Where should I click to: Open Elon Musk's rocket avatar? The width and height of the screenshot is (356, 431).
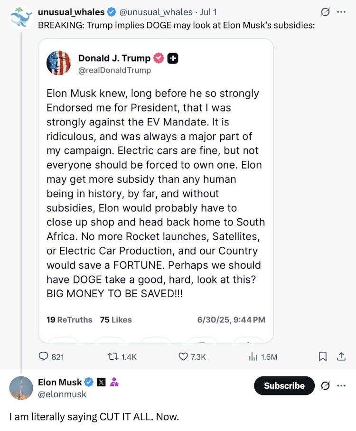21,388
